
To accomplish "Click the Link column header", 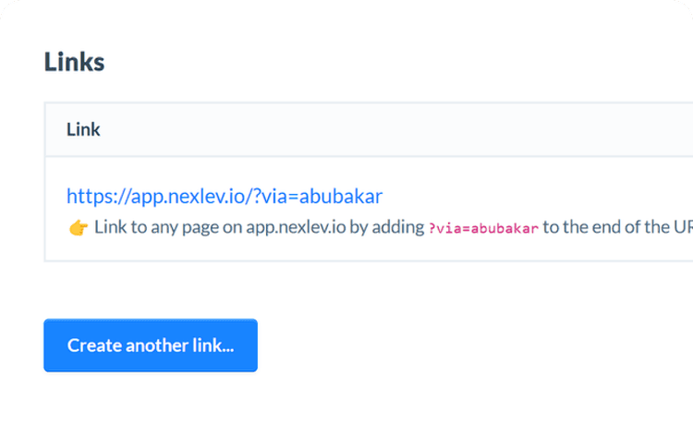I will [83, 129].
